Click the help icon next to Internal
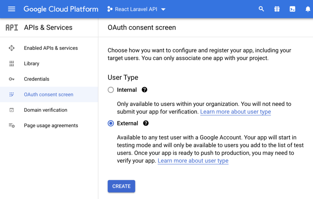 [144, 90]
